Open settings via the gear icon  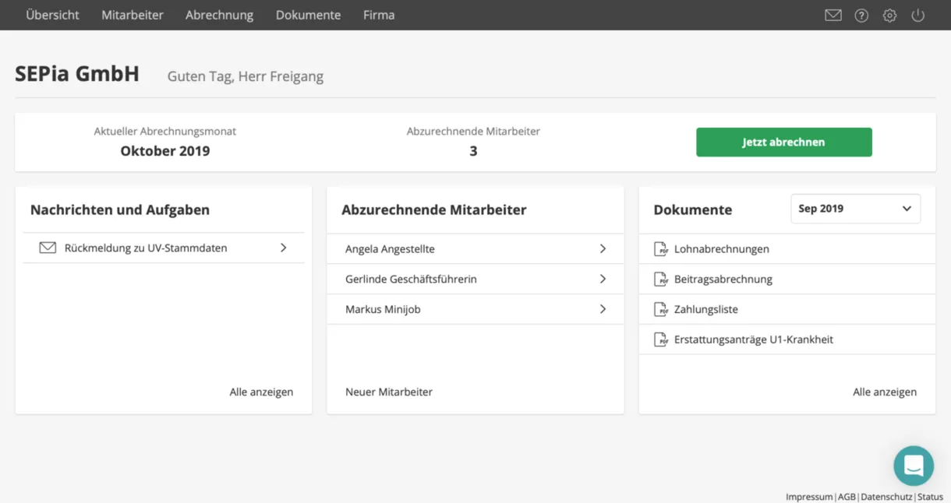[x=889, y=15]
